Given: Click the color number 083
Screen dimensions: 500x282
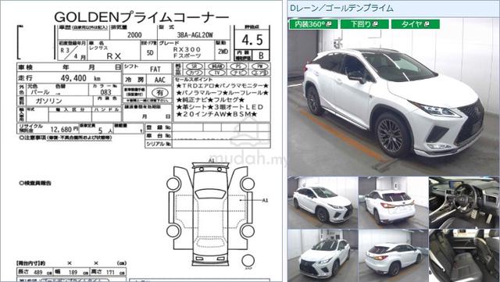Looking at the screenshot, I should (x=106, y=92).
